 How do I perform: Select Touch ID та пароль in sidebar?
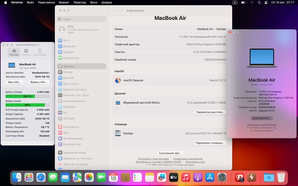point(82,164)
